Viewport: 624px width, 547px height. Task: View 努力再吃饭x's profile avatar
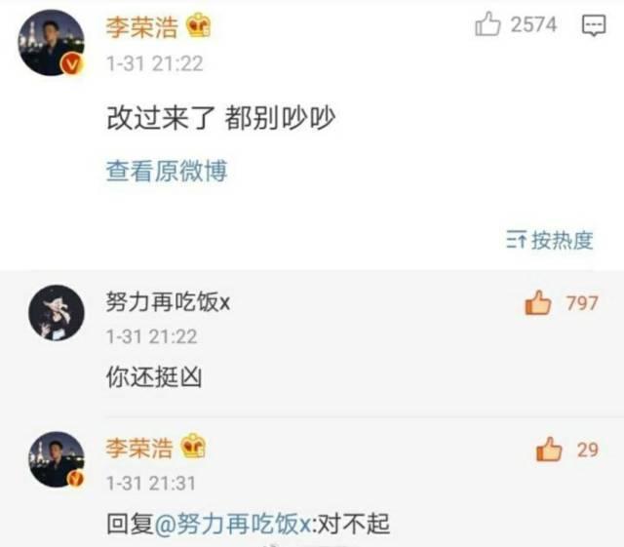pyautogui.click(x=57, y=313)
